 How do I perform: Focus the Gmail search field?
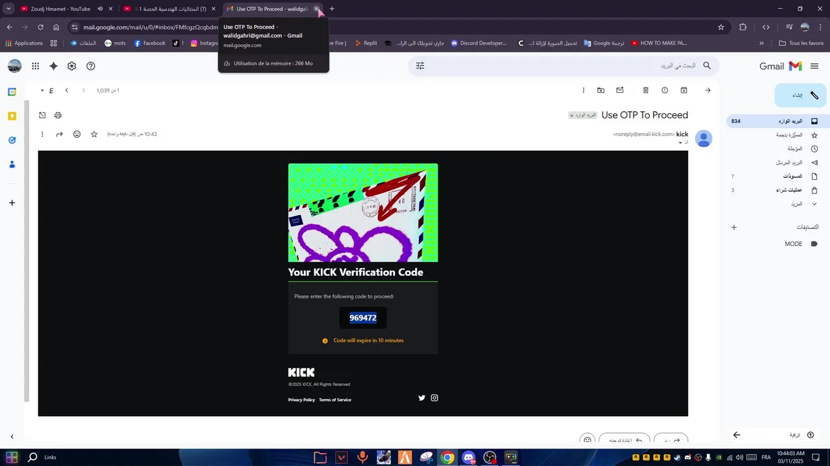point(564,66)
